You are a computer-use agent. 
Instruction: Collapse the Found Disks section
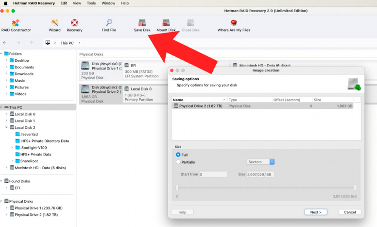tap(1, 181)
